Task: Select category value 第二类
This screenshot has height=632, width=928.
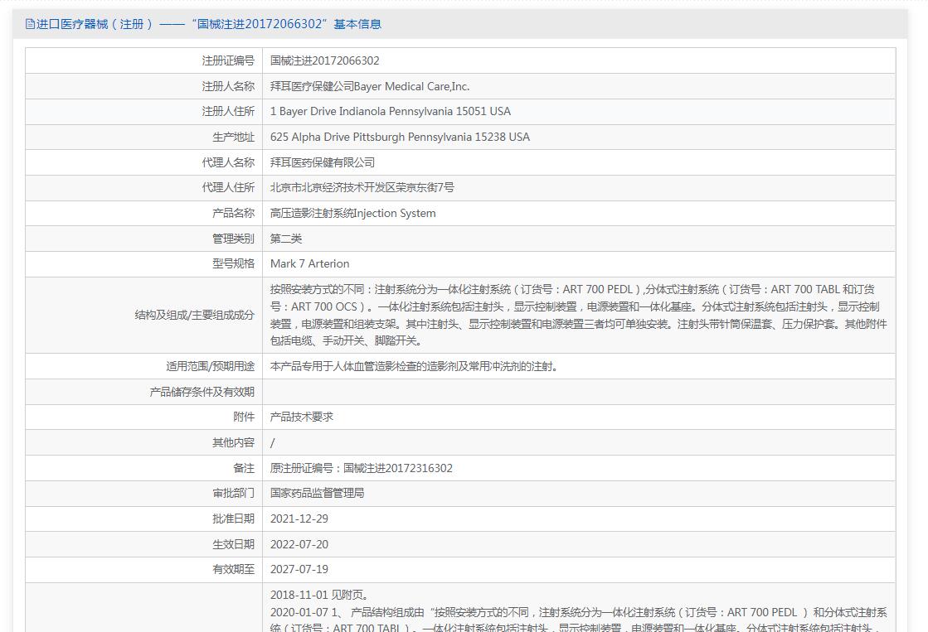Action: click(286, 239)
